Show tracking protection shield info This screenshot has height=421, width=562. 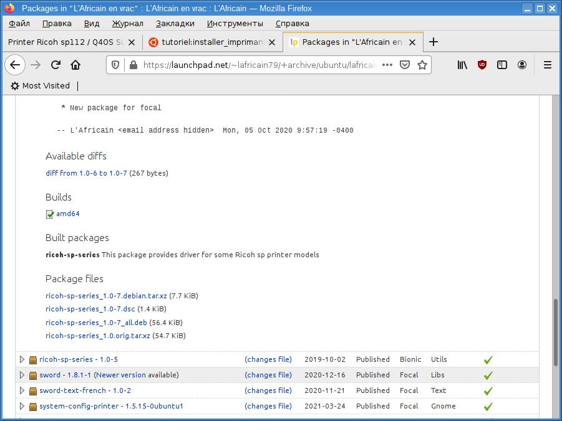click(x=115, y=65)
